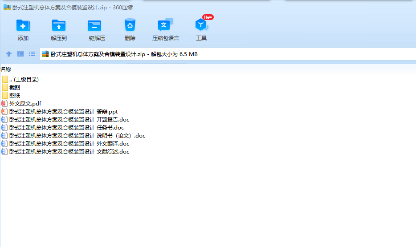The width and height of the screenshot is (416, 247).
Task: Select the 任务书.doc file
Action: click(63, 127)
